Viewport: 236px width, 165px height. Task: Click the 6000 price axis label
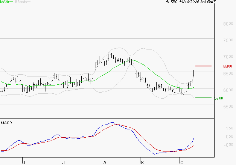tap(228, 90)
